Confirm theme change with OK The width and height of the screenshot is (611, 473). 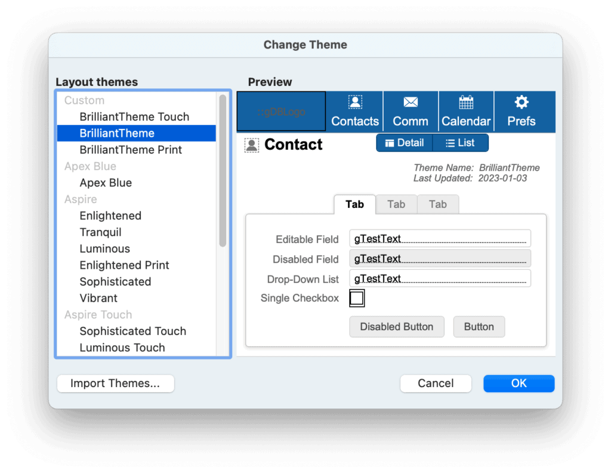coord(519,383)
